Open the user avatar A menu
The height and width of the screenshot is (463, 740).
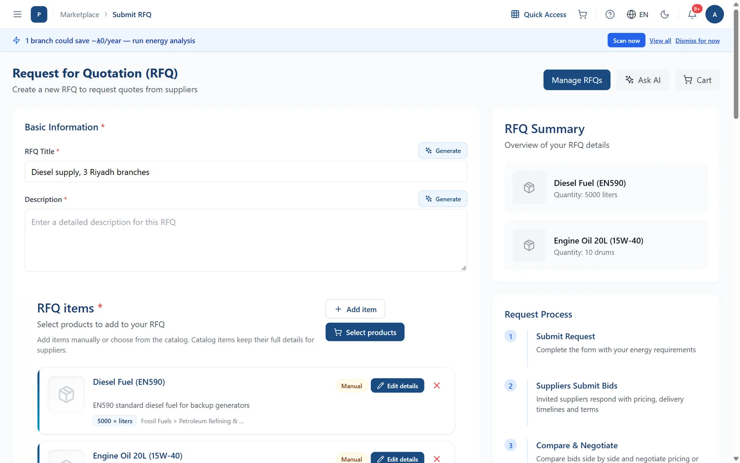pos(715,14)
